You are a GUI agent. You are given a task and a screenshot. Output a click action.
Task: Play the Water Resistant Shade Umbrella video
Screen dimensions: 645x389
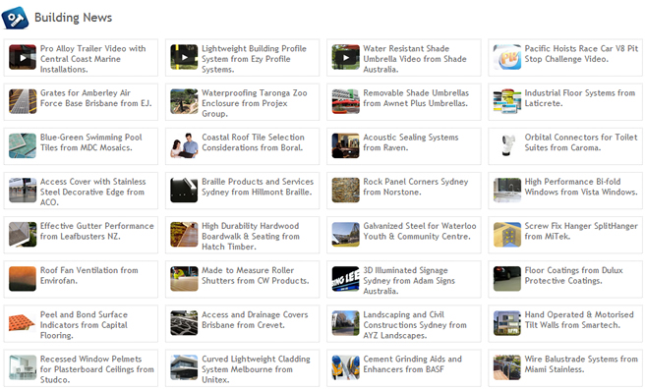pyautogui.click(x=345, y=57)
